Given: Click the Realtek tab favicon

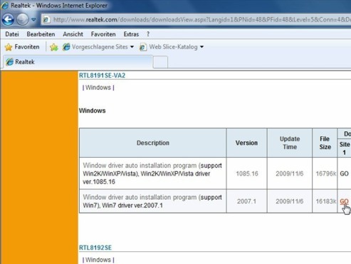Looking at the screenshot, I should (9, 62).
